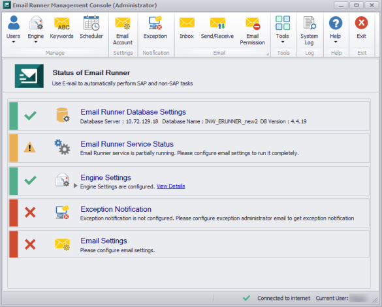Click green checkmark beside Database Settings
Screen dimensions: 382x307
click(x=30, y=115)
